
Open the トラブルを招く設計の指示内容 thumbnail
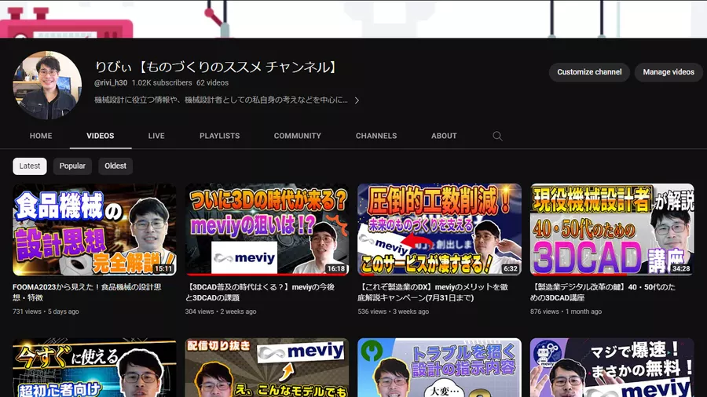[x=440, y=368]
